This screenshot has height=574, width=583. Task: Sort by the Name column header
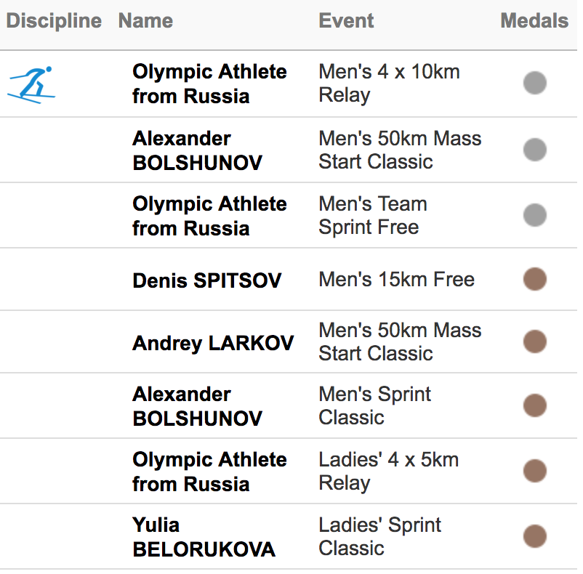[145, 21]
